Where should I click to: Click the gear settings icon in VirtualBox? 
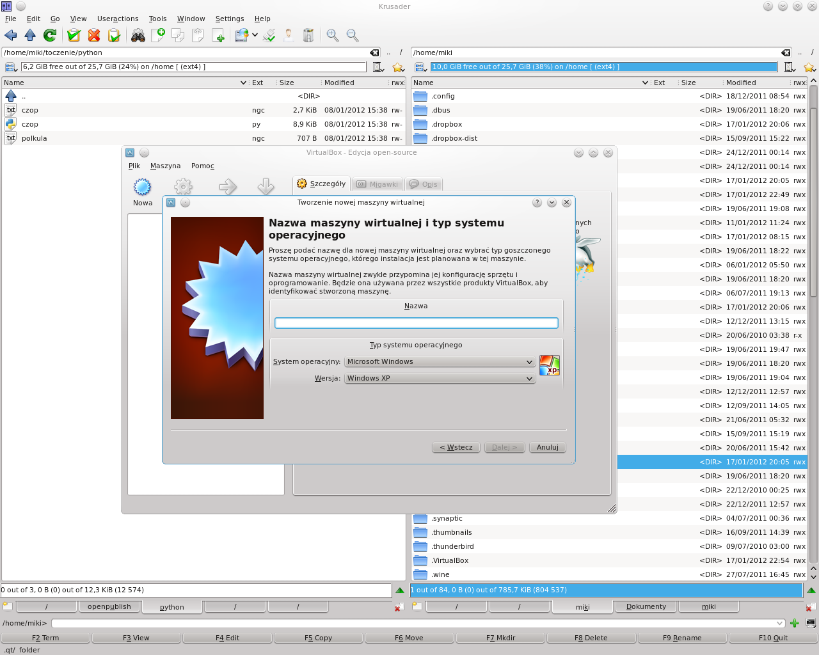pyautogui.click(x=183, y=187)
